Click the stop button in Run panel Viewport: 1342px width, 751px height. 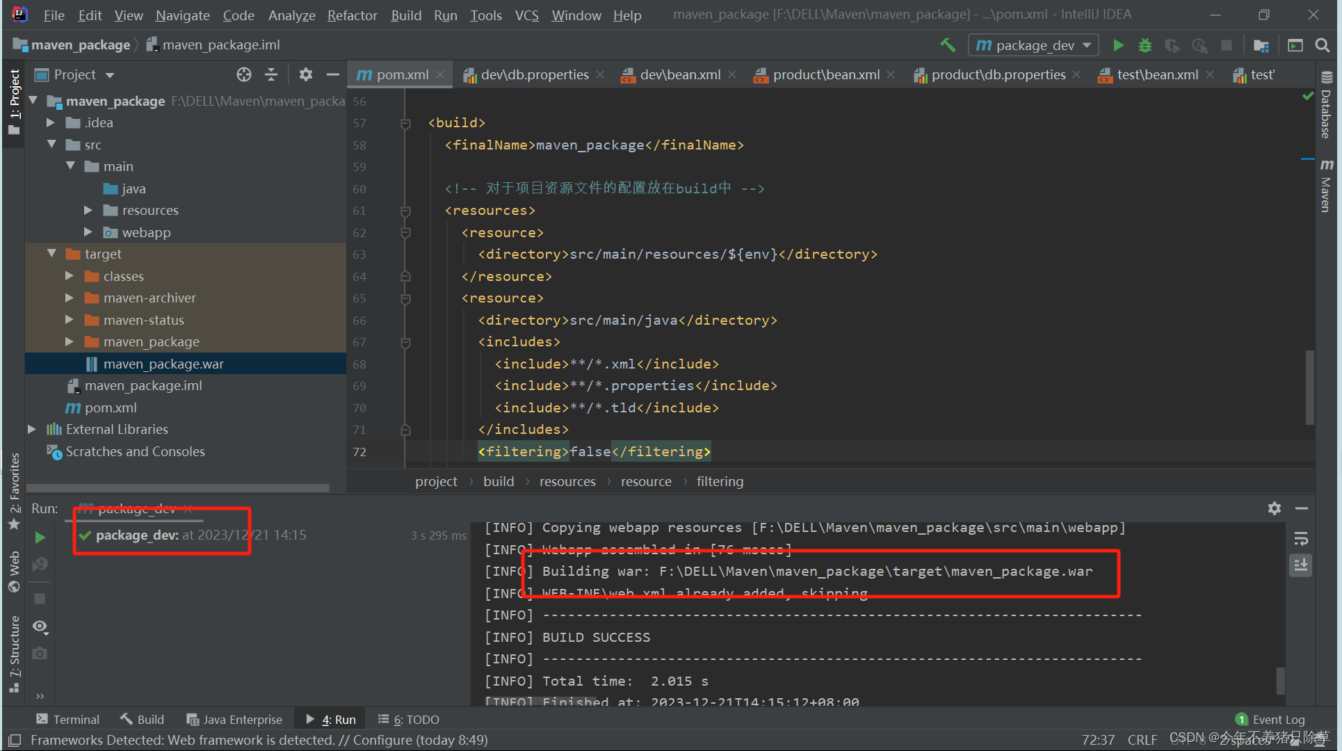[40, 599]
